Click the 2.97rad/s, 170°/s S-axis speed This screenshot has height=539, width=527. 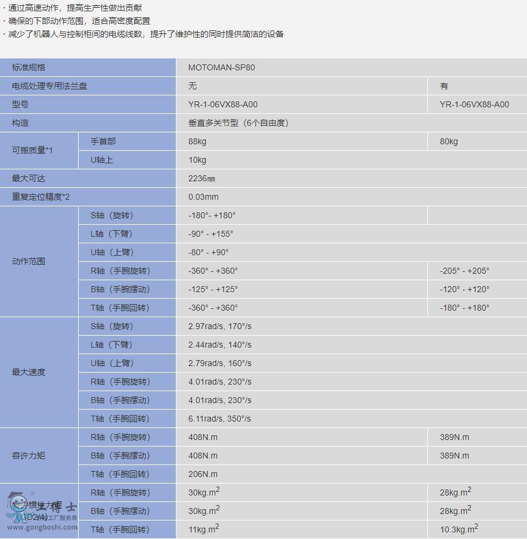219,326
